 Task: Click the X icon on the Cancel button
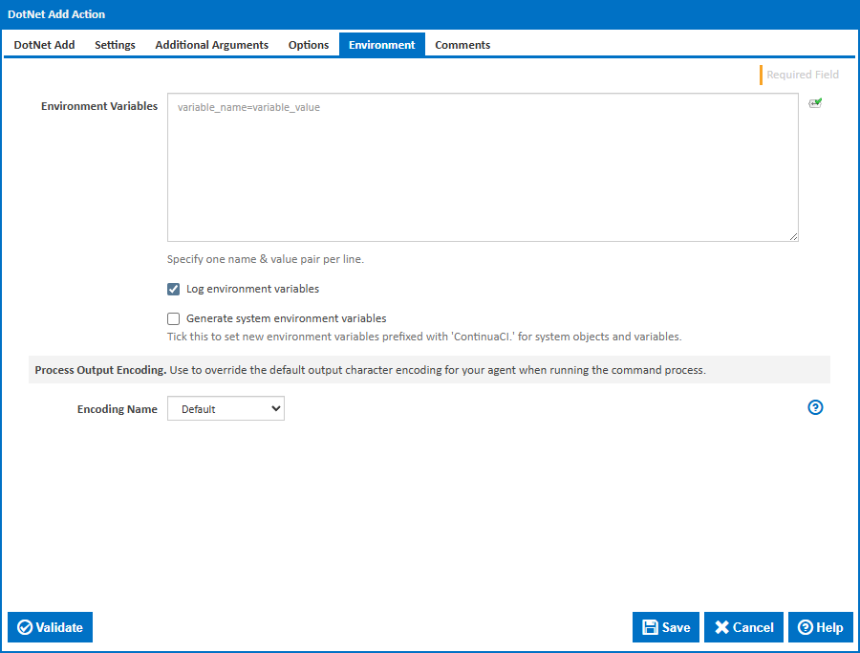[x=723, y=627]
